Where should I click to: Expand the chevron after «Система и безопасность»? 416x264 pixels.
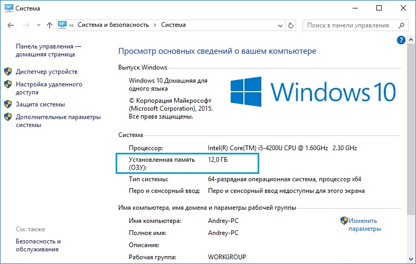155,25
